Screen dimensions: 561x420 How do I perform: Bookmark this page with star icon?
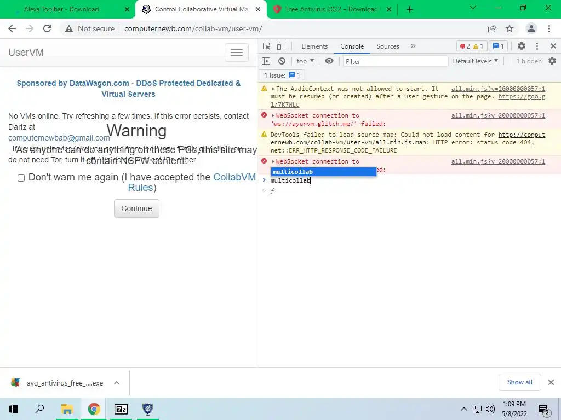pyautogui.click(x=510, y=28)
